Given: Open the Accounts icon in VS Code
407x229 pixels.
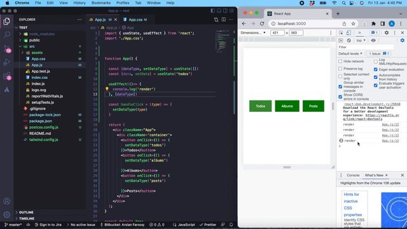Looking at the screenshot, I should (7, 201).
